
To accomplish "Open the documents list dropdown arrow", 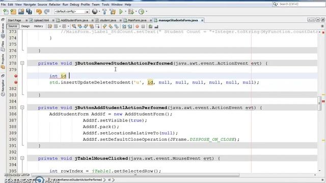I will pyautogui.click(x=318, y=20).
